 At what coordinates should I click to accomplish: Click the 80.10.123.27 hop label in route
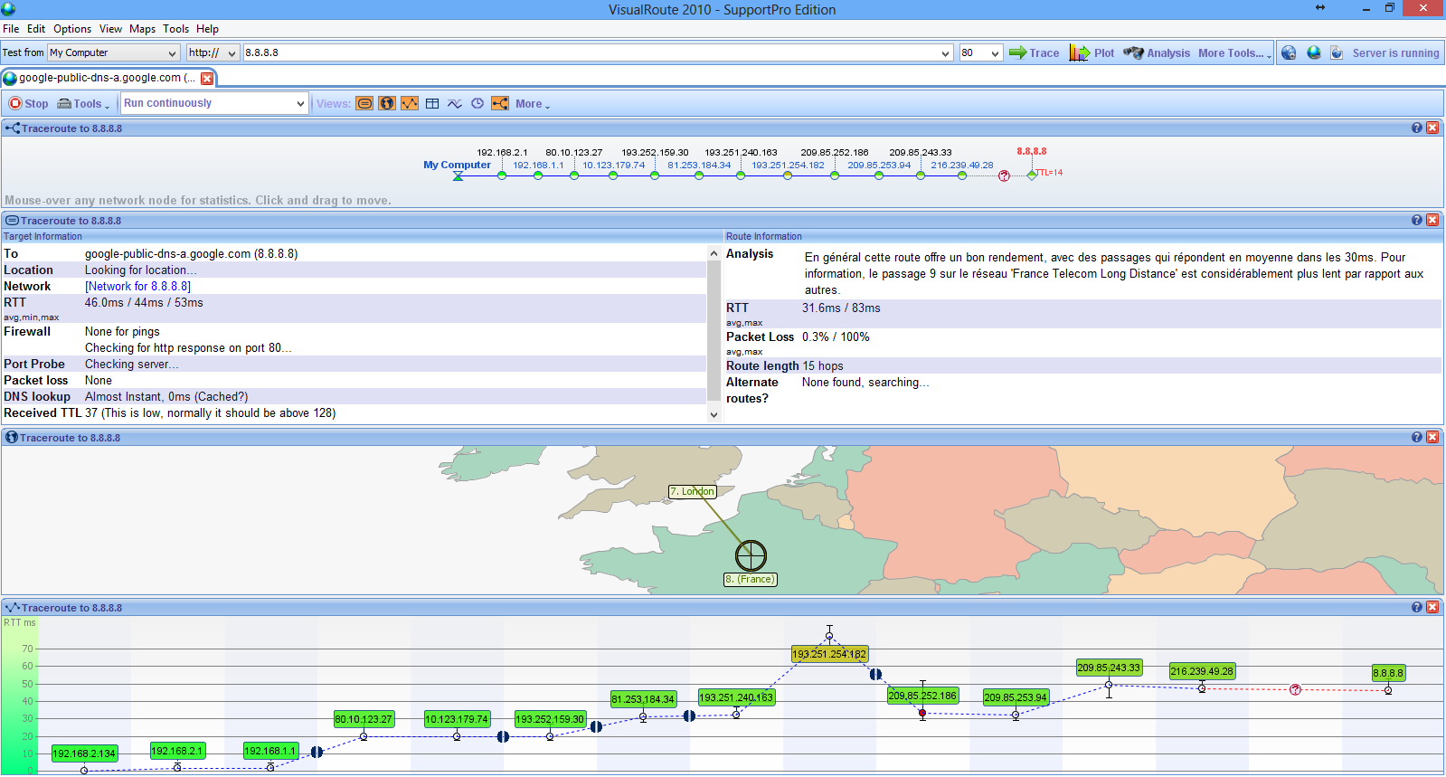tap(573, 153)
